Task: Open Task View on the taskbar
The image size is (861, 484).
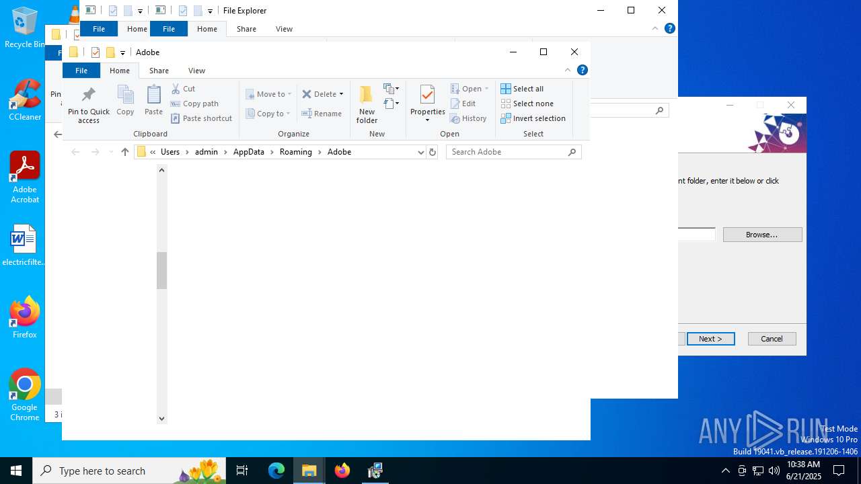Action: coord(242,471)
